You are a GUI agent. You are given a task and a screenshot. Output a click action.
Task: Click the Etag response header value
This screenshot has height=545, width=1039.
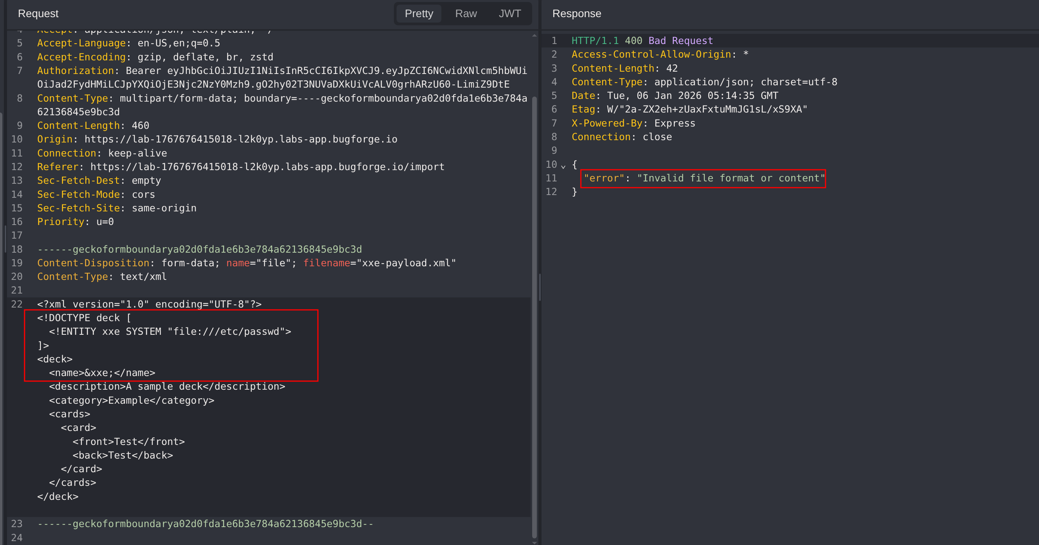pos(707,110)
